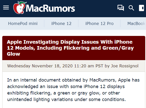Screen dimensions: 146x108
Task: Click the MacRumors wordmark in header
Action: tap(50, 8)
